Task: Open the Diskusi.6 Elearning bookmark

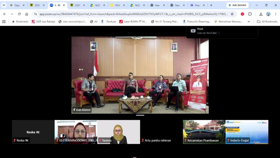Action: [x=196, y=22]
